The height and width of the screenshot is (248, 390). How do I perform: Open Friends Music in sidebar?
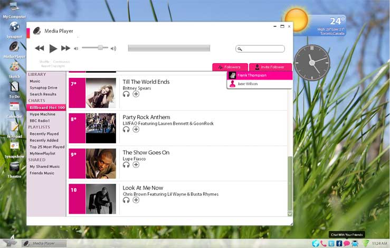click(x=42, y=173)
